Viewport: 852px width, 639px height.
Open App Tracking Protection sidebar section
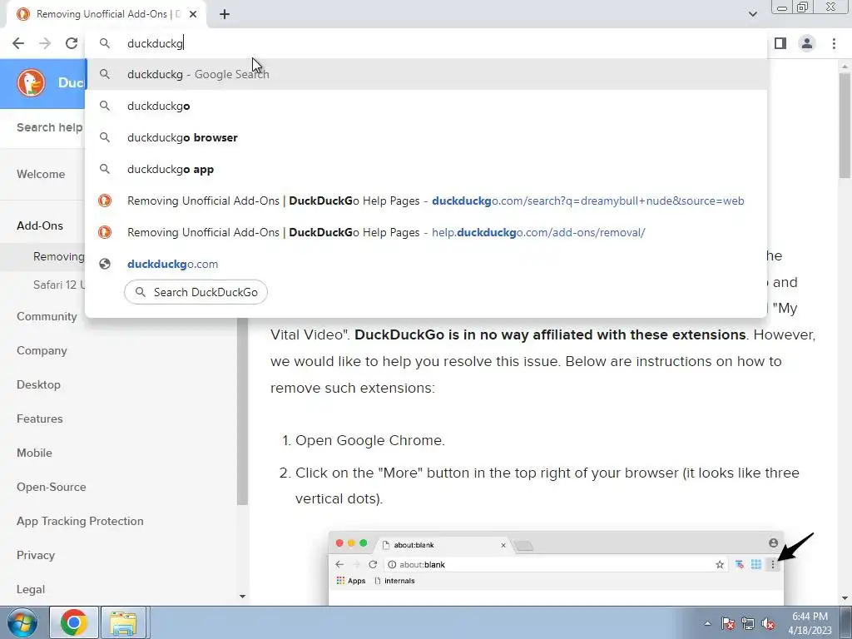(80, 521)
